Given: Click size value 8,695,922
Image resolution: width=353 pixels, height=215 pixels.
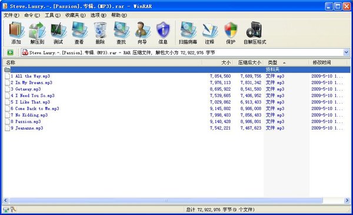Looking at the screenshot, I should coord(220,89).
